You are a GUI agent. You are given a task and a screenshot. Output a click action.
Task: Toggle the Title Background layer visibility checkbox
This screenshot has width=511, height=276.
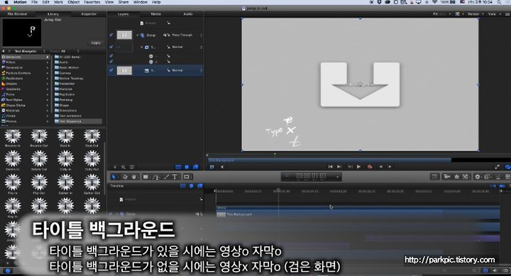click(111, 70)
